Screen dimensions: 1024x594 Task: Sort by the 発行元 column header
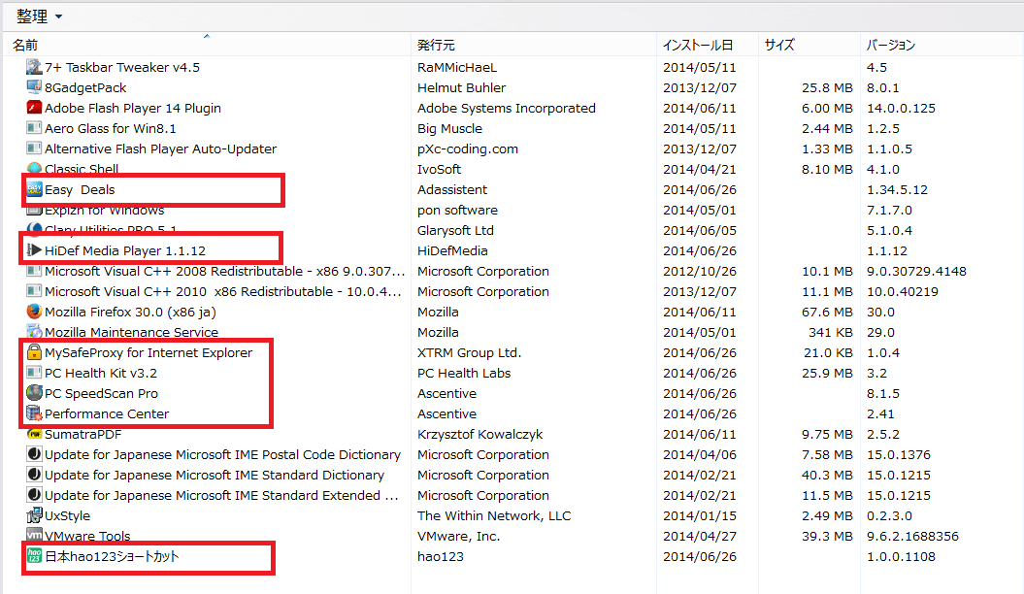436,45
